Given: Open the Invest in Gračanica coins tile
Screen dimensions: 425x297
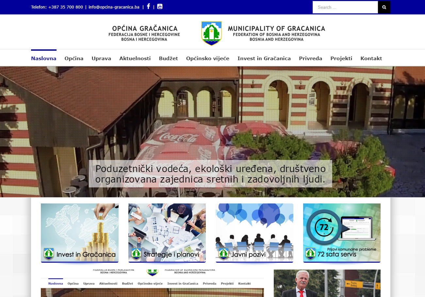Looking at the screenshot, I should coord(80,233).
